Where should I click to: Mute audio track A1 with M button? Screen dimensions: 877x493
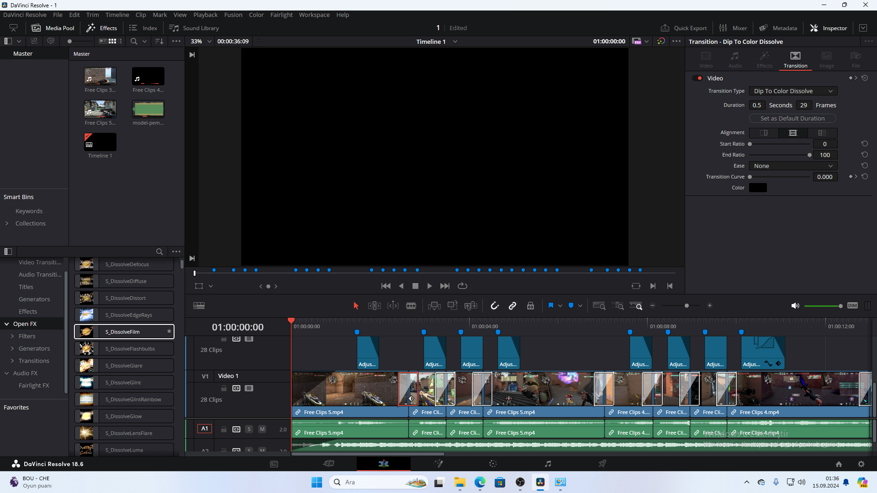tap(262, 429)
